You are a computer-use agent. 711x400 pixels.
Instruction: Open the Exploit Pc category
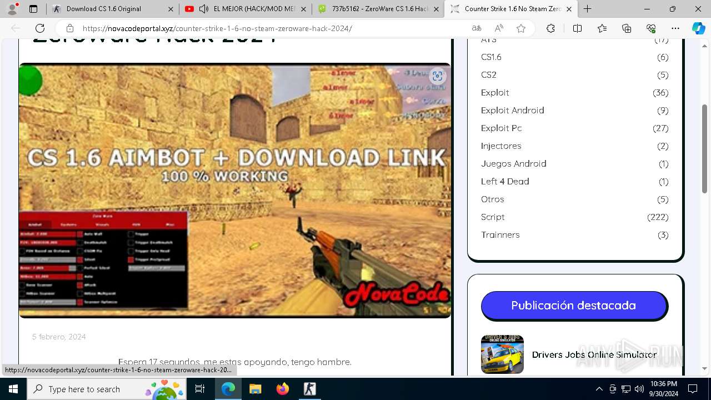tap(502, 128)
